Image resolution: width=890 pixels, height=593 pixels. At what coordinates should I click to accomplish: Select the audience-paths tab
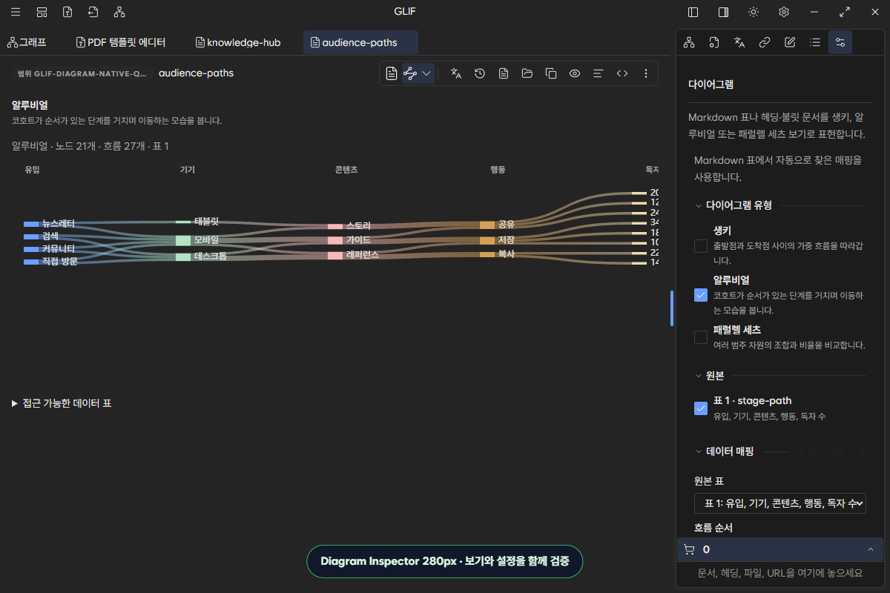point(360,42)
